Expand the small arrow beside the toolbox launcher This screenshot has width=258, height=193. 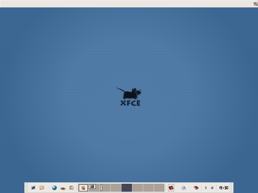(177, 188)
